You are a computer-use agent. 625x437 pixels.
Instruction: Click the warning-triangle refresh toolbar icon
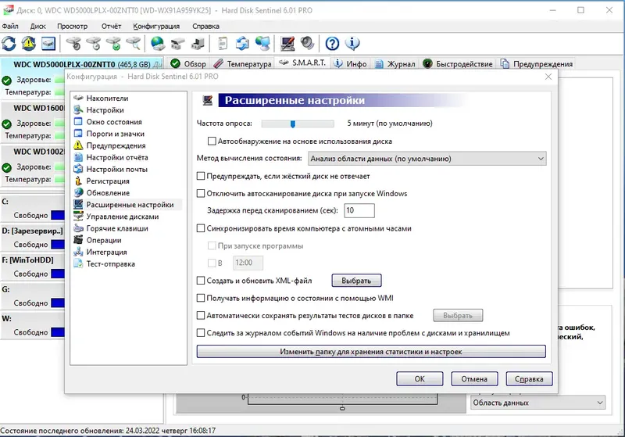tap(29, 44)
